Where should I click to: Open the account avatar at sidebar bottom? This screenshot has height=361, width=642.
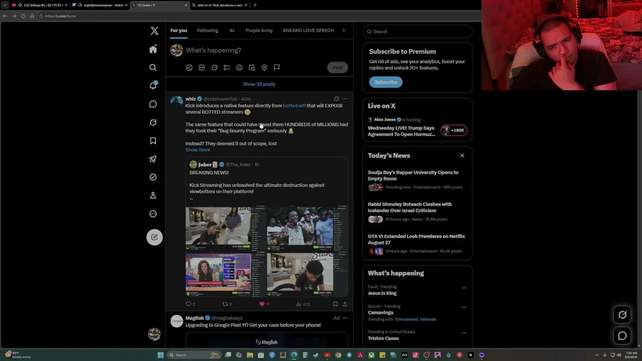pos(154,334)
